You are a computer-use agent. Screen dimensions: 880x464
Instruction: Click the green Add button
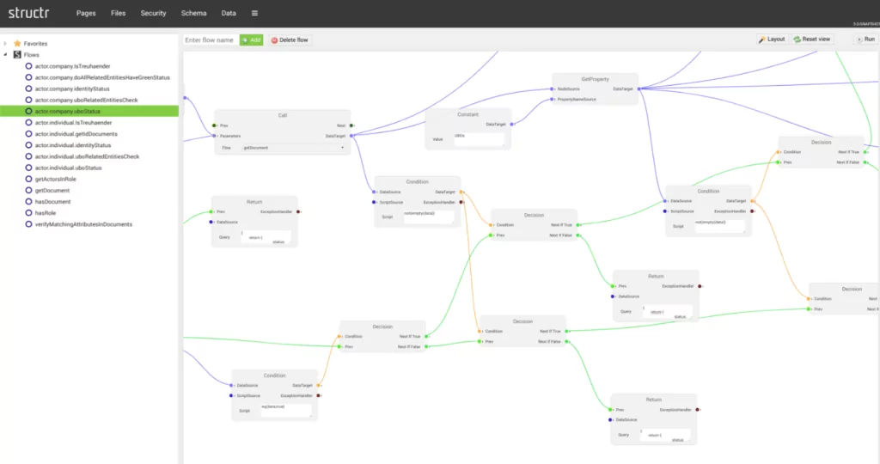(252, 40)
